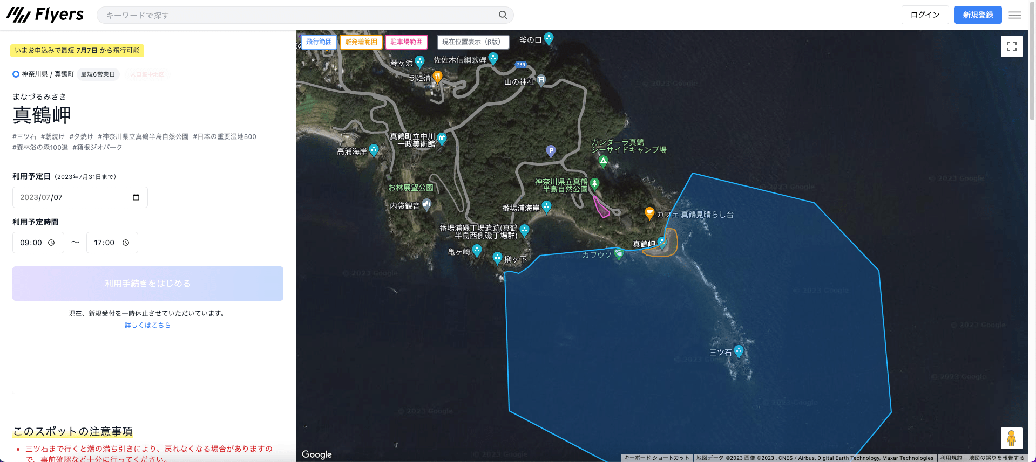This screenshot has height=462, width=1036.
Task: Click the カフェ 真鶴見晴らし台 marker
Action: (649, 213)
